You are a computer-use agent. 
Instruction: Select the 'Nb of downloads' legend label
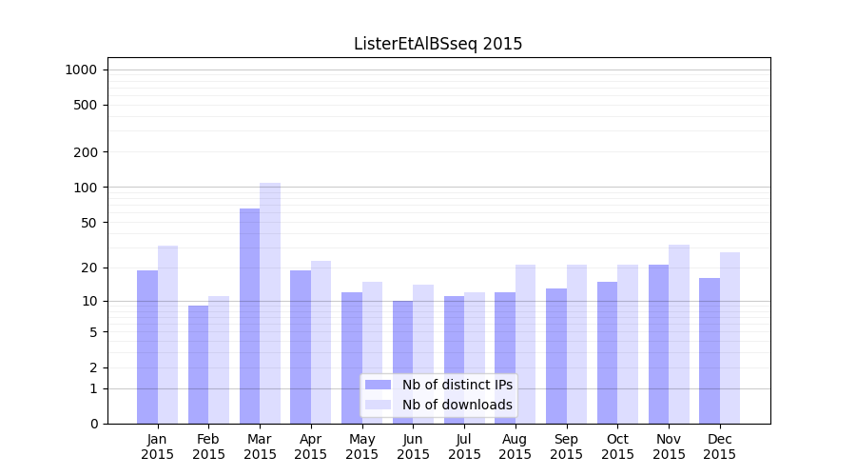click(x=457, y=405)
